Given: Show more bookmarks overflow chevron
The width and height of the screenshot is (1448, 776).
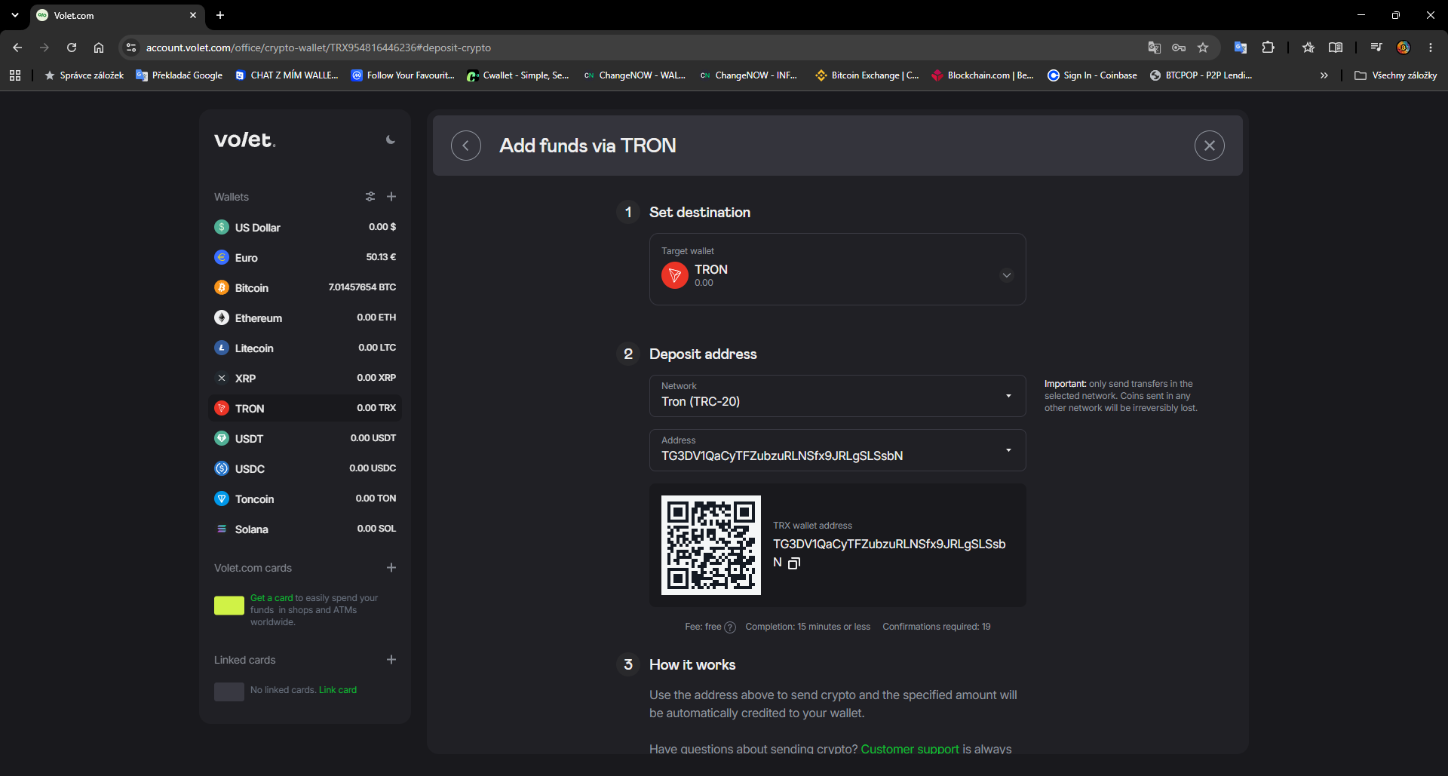Looking at the screenshot, I should pos(1324,75).
